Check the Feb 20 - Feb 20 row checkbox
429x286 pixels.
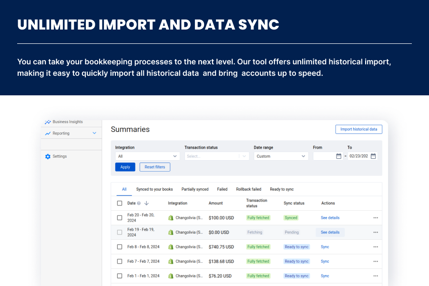click(120, 218)
